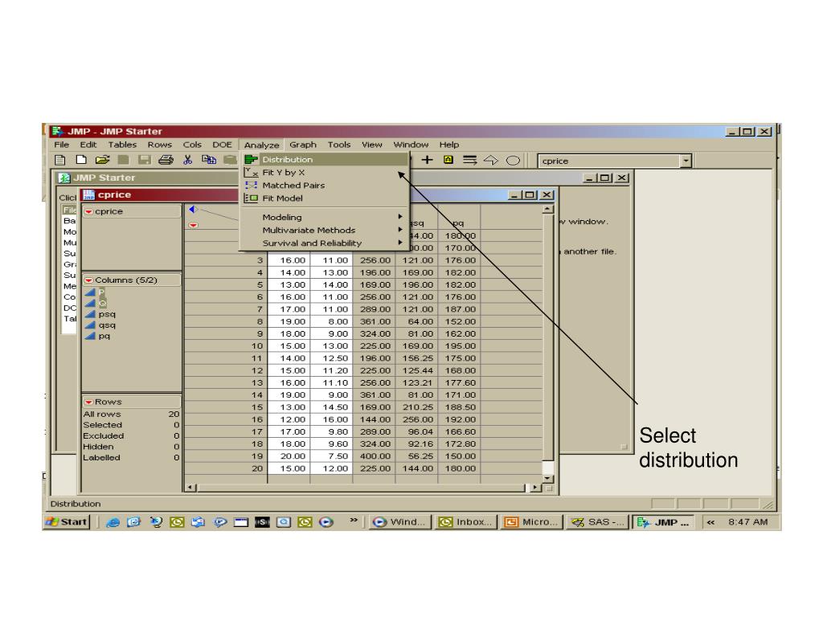This screenshot has width=823, height=617.
Task: Select the annotate text tool
Action: click(x=448, y=160)
